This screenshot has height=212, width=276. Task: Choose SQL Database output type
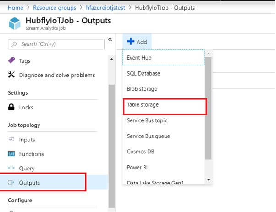click(x=144, y=73)
